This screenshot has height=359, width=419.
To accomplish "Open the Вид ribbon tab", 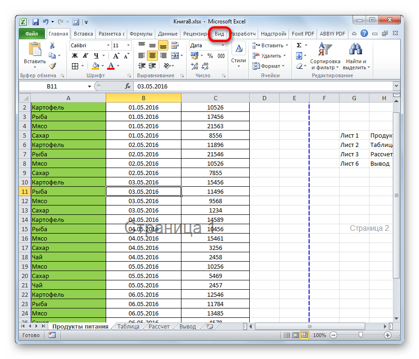I will [x=219, y=34].
